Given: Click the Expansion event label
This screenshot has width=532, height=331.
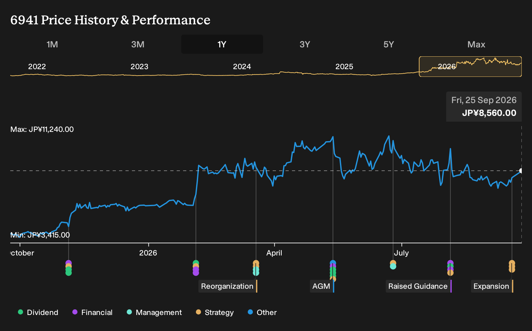Looking at the screenshot, I should [492, 286].
